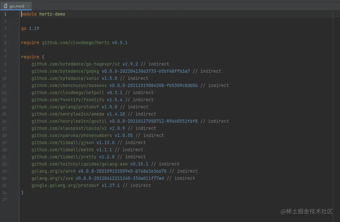This screenshot has height=222, width=340.
Task: Click 'github.com/fsnotify/fsnotify' path
Action: (68, 100)
